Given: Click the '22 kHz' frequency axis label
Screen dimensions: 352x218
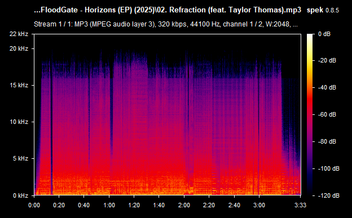Looking at the screenshot, I should click(19, 34).
